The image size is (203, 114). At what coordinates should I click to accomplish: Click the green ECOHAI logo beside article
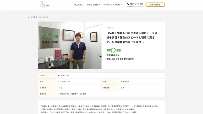(x=114, y=50)
